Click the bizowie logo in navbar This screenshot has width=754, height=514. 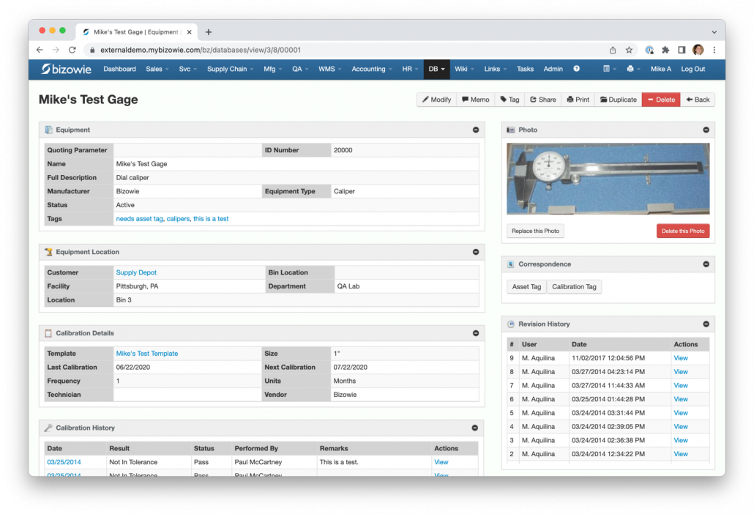coord(66,69)
